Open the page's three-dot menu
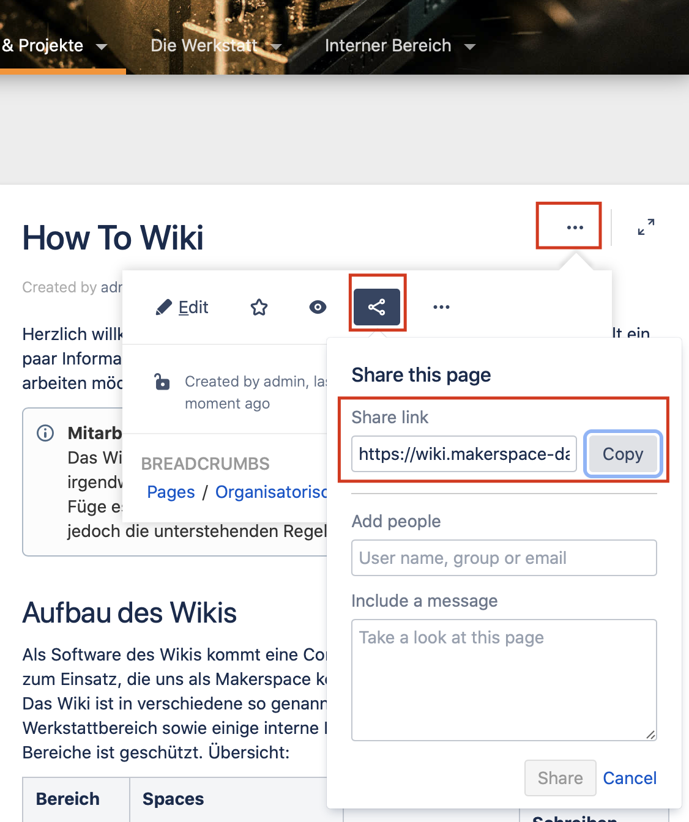This screenshot has width=689, height=822. pyautogui.click(x=575, y=228)
